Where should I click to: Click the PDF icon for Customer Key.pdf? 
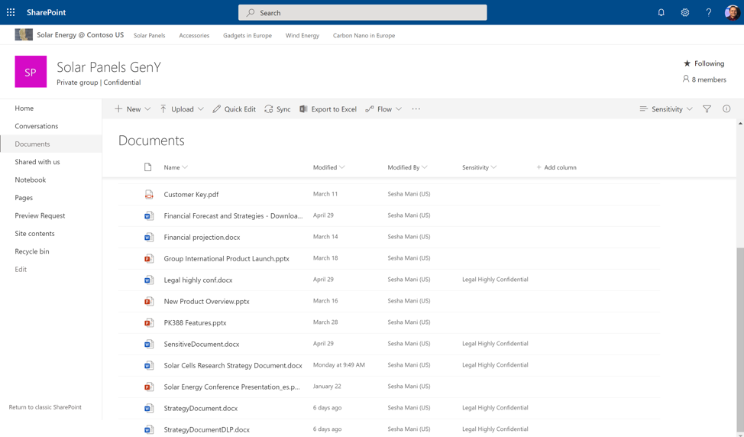point(149,194)
